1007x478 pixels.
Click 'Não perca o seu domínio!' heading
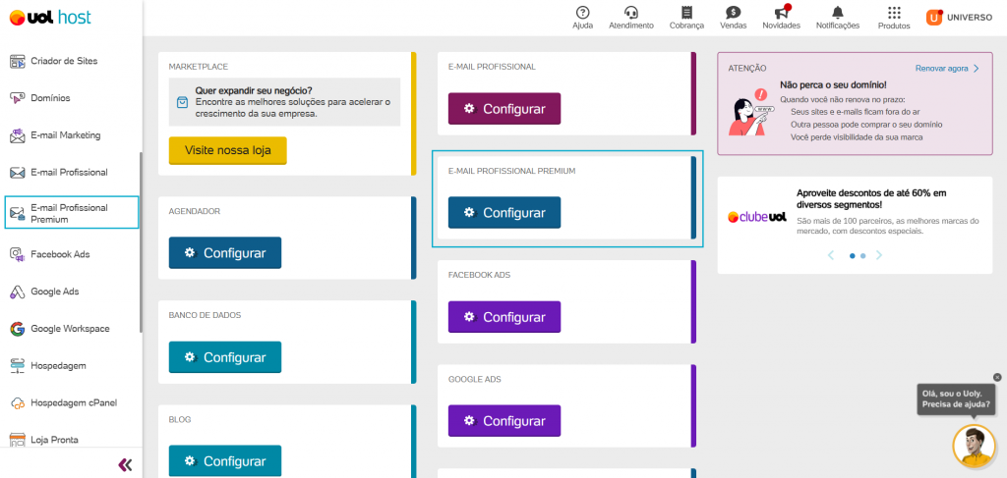click(x=833, y=84)
